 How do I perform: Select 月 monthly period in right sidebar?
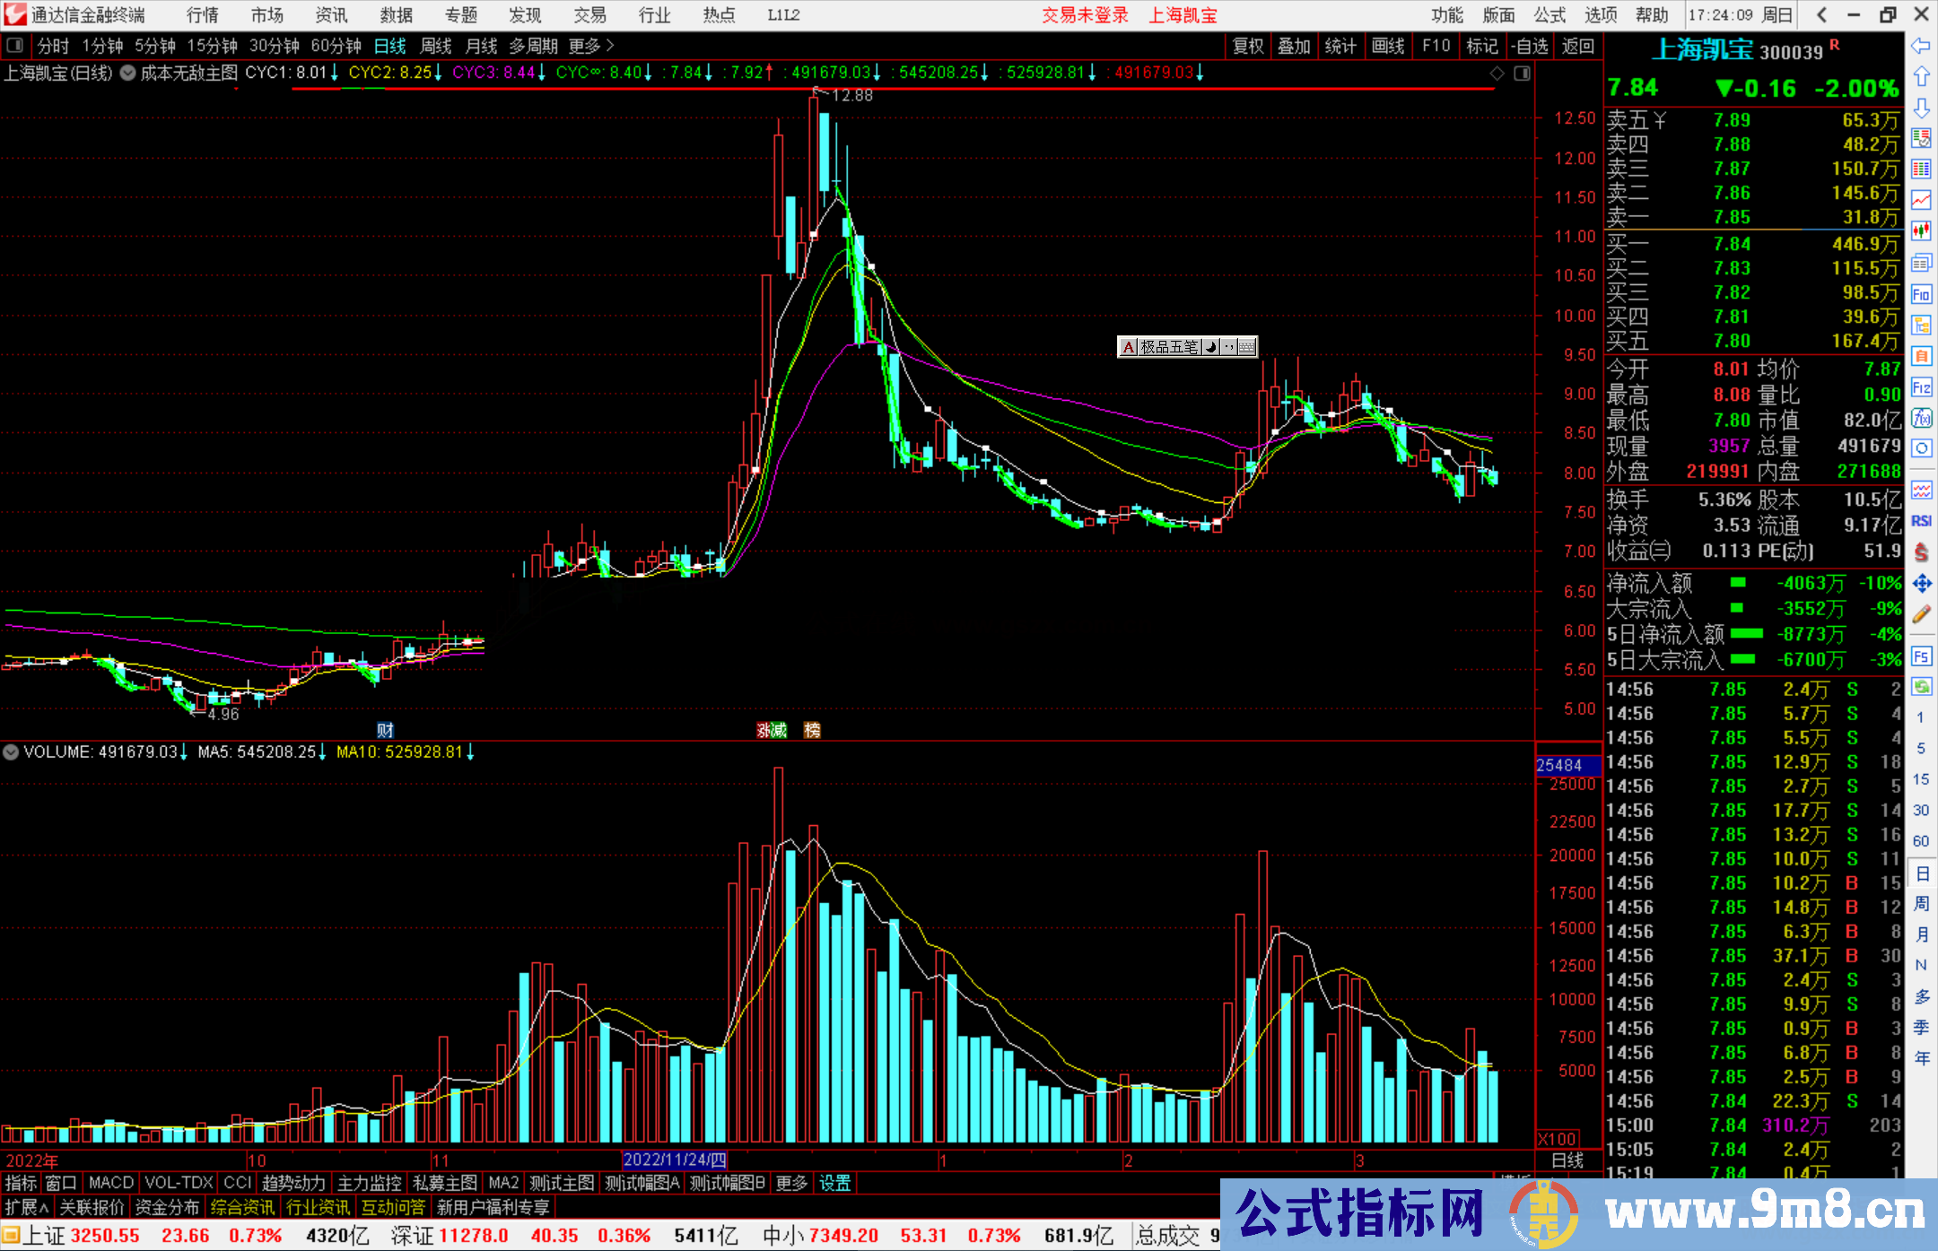[1921, 934]
